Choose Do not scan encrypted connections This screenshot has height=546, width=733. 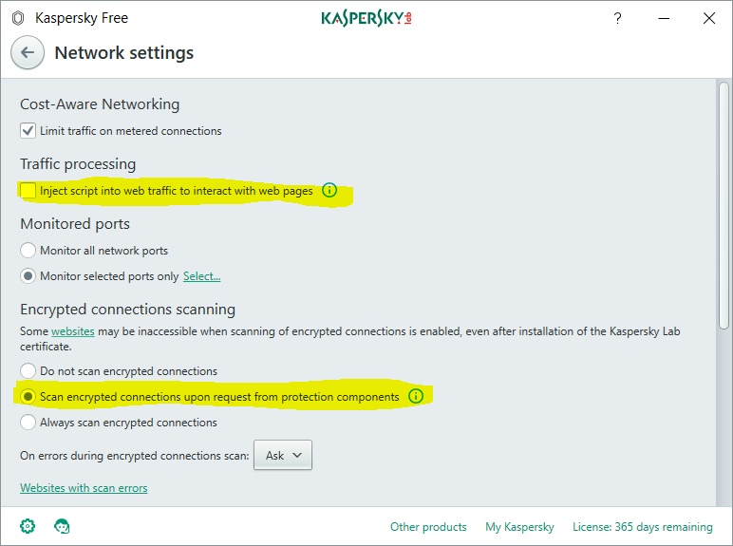pos(28,371)
